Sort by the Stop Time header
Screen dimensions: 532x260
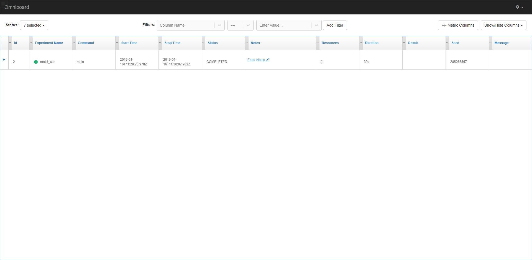coord(172,43)
